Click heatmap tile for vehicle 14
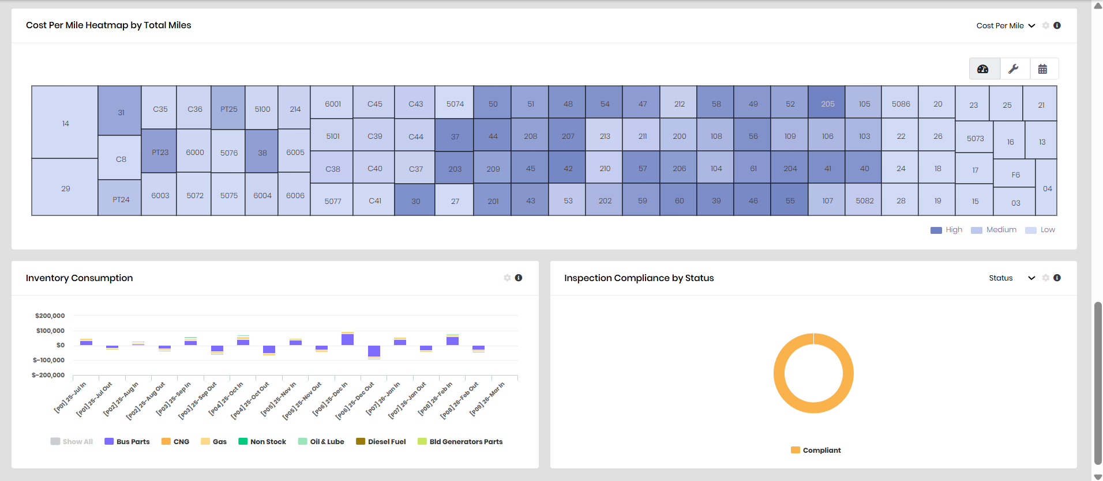Screen dimensions: 1103x481 [x=65, y=123]
